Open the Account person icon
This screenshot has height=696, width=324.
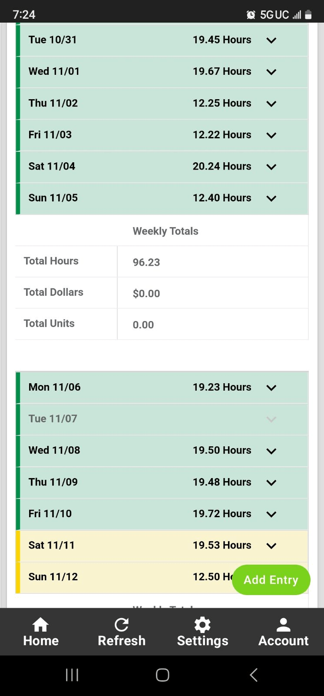[283, 624]
